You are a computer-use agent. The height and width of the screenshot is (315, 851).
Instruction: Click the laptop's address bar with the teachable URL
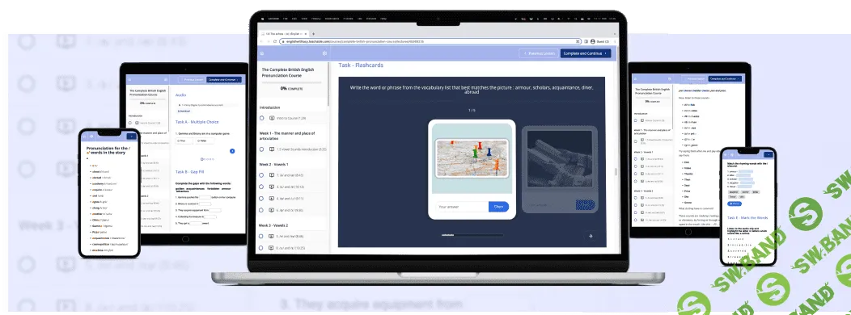(x=430, y=41)
